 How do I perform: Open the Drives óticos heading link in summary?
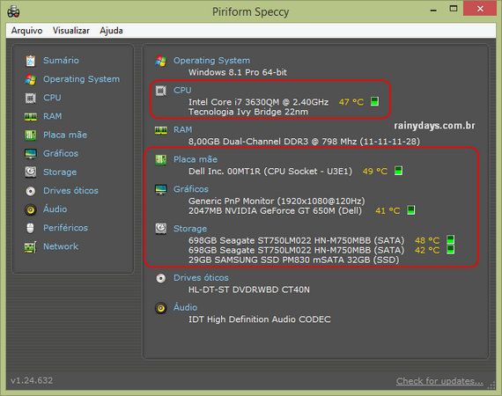(x=201, y=278)
